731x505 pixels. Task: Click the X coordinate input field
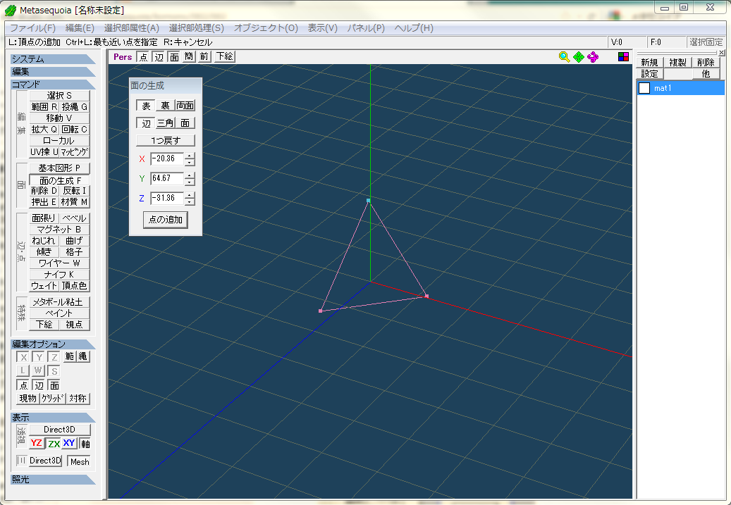(167, 159)
